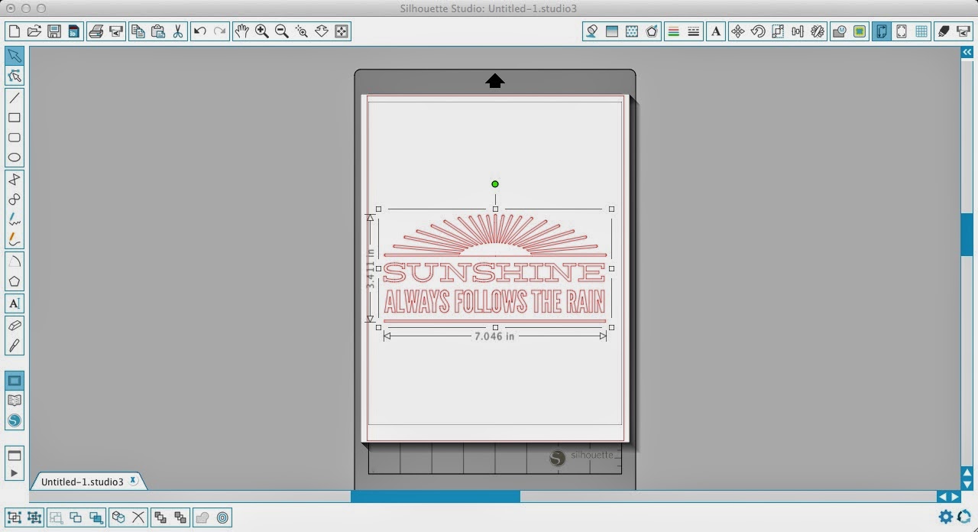Open the Fill Pattern options

(633, 31)
